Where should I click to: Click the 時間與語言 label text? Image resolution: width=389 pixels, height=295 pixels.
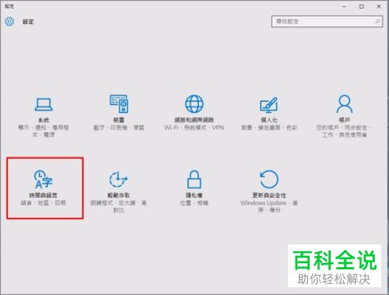tap(44, 195)
